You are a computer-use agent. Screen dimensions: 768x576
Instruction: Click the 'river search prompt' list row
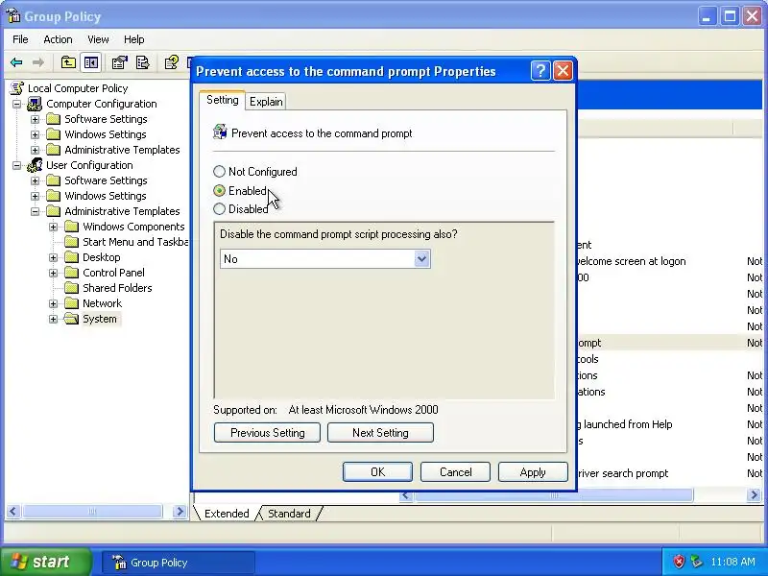(670, 473)
